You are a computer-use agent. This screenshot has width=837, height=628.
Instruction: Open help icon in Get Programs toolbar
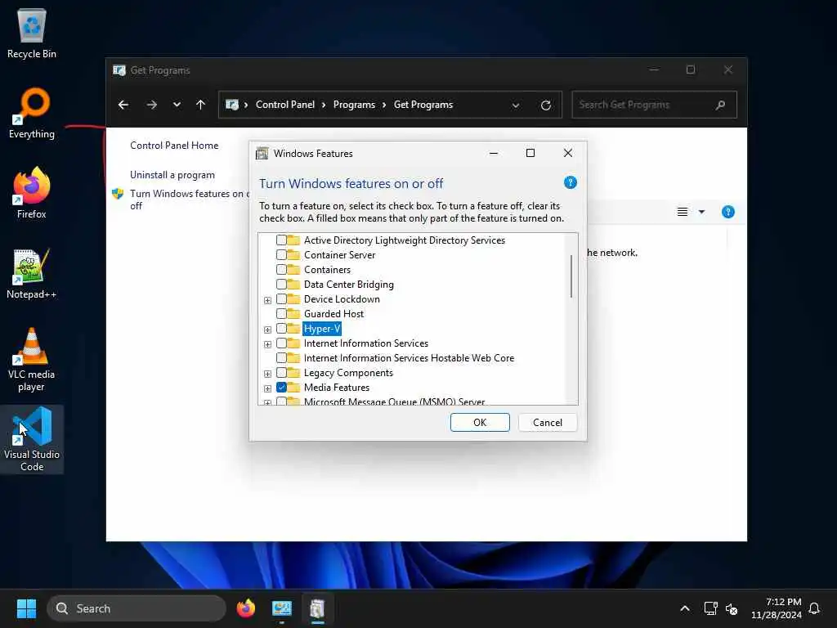click(x=728, y=212)
